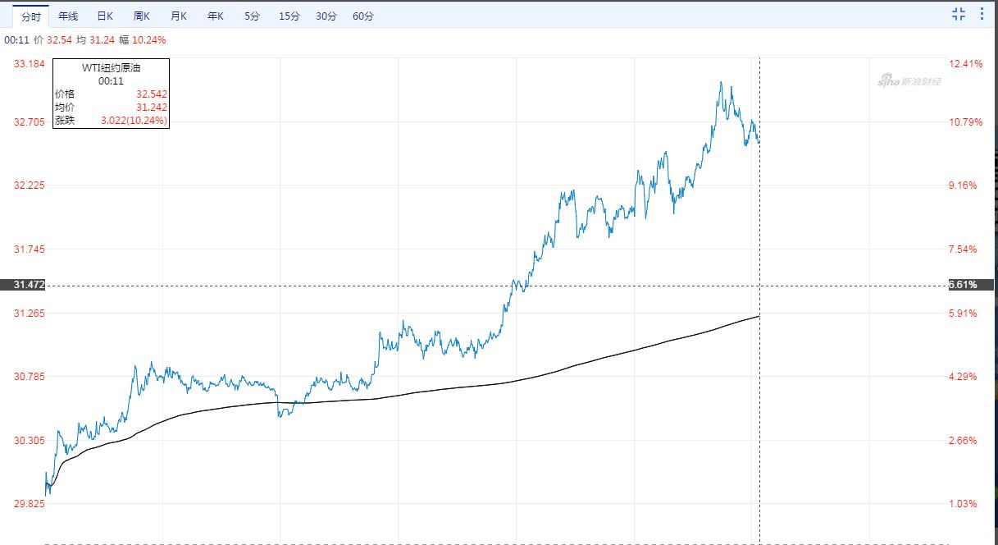Select the 15分 interval tab

(289, 16)
